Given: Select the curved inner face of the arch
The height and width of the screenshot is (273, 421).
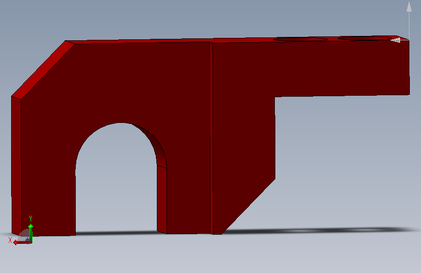Looking at the screenshot, I should [157, 145].
